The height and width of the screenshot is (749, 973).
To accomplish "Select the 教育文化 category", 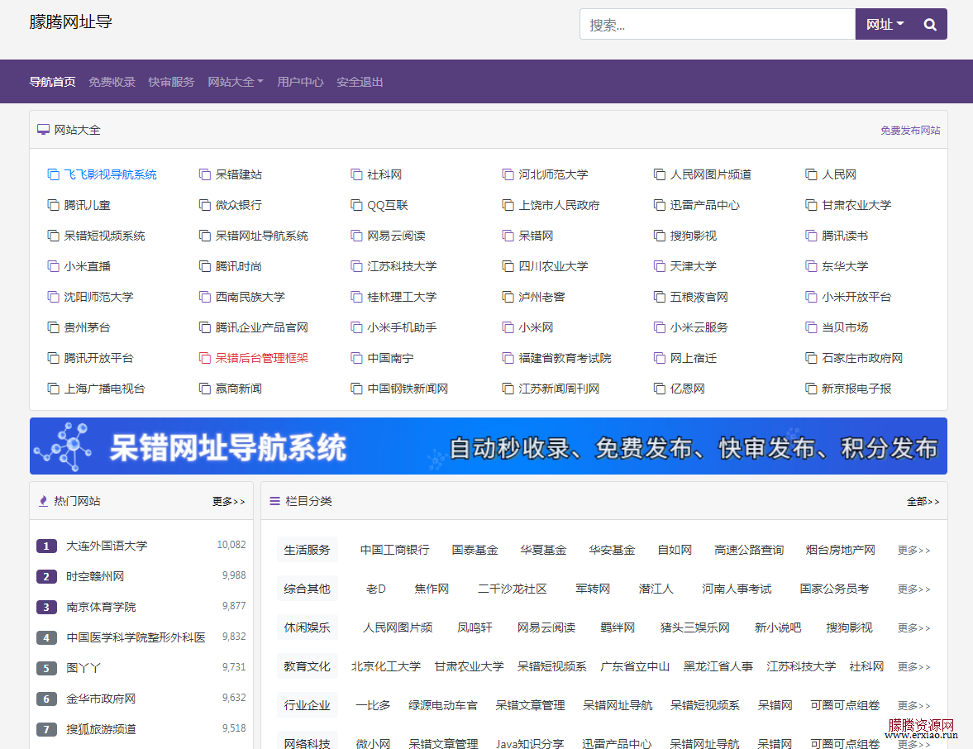I will point(308,666).
